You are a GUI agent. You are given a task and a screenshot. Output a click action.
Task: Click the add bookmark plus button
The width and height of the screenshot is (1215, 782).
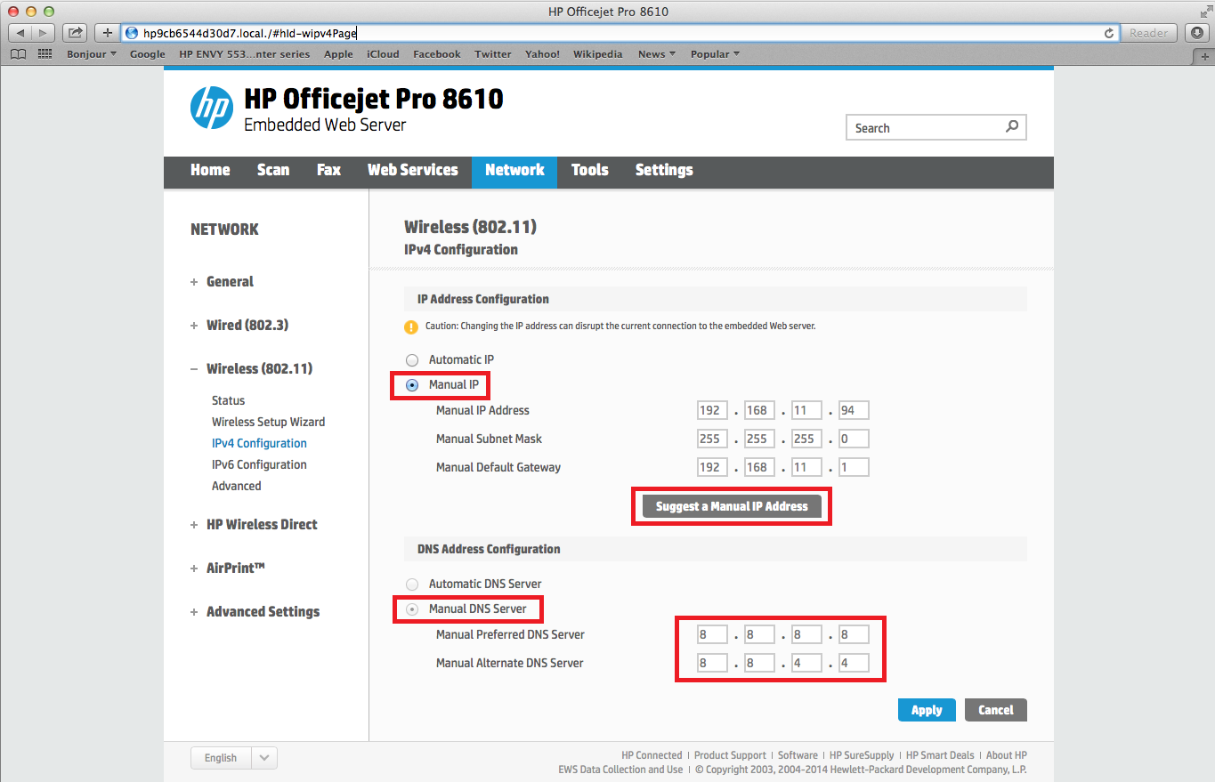108,33
